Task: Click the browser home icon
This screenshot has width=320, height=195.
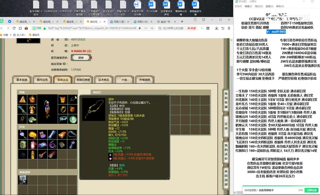Action: click(x=20, y=28)
